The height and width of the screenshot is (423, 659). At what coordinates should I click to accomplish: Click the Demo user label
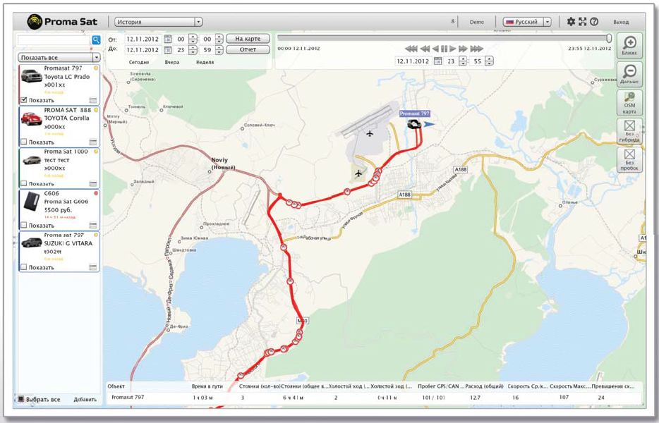pyautogui.click(x=476, y=22)
